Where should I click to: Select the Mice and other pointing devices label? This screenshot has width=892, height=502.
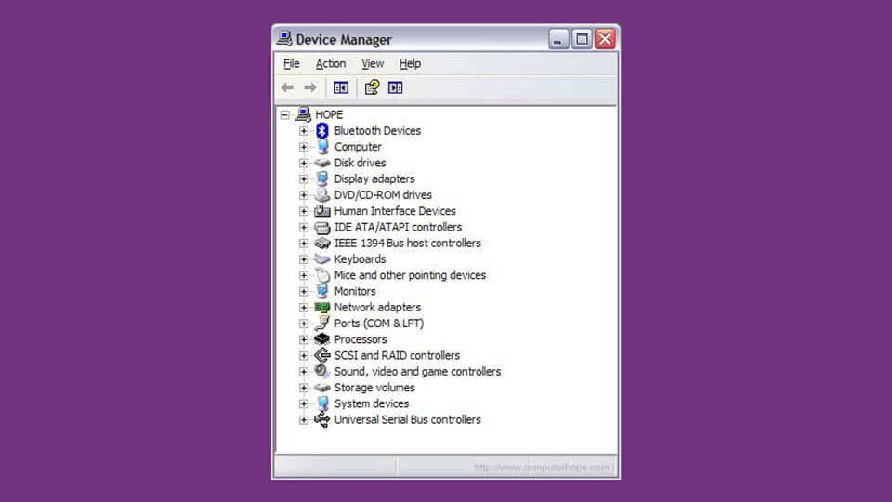point(410,275)
